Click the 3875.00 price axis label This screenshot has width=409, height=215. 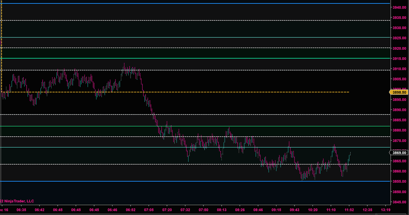399,140
